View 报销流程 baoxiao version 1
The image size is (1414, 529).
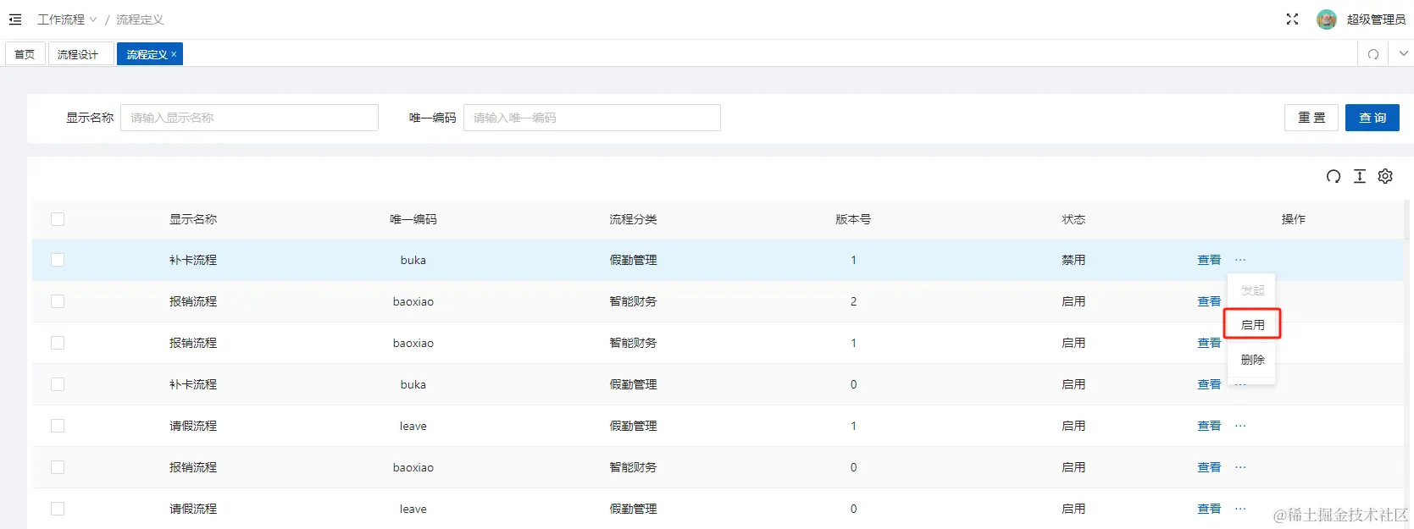click(x=1209, y=343)
